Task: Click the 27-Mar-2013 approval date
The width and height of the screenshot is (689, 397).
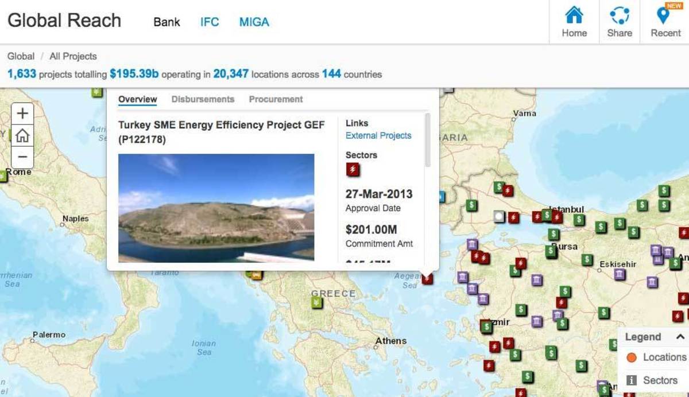Action: coord(379,194)
